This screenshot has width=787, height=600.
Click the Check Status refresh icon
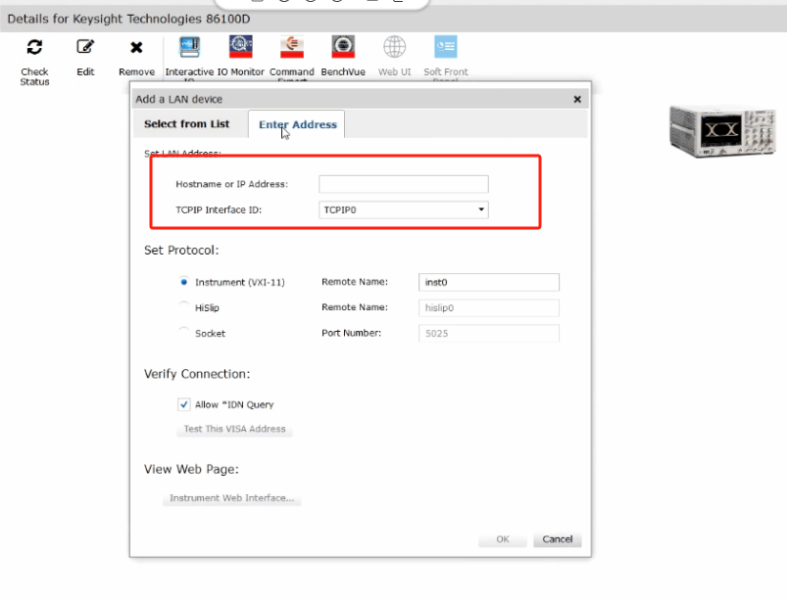pos(34,47)
